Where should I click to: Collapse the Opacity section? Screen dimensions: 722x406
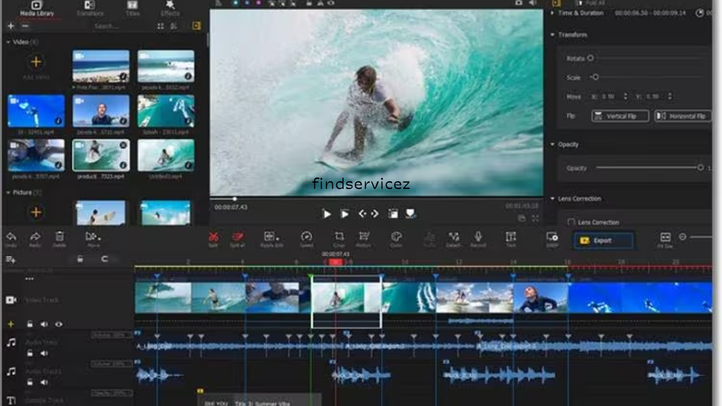coord(552,144)
